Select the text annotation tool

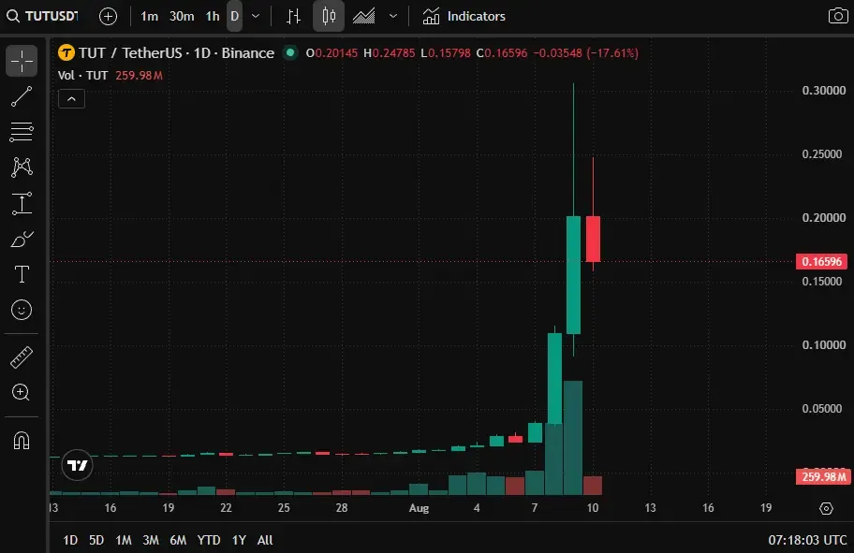[22, 274]
